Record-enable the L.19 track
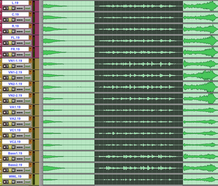Viewport: 218px width, 186px height. pyautogui.click(x=5, y=8)
